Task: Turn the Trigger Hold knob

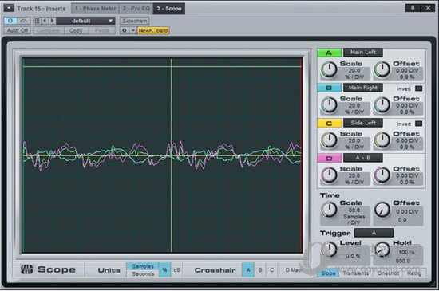Action: (382, 250)
